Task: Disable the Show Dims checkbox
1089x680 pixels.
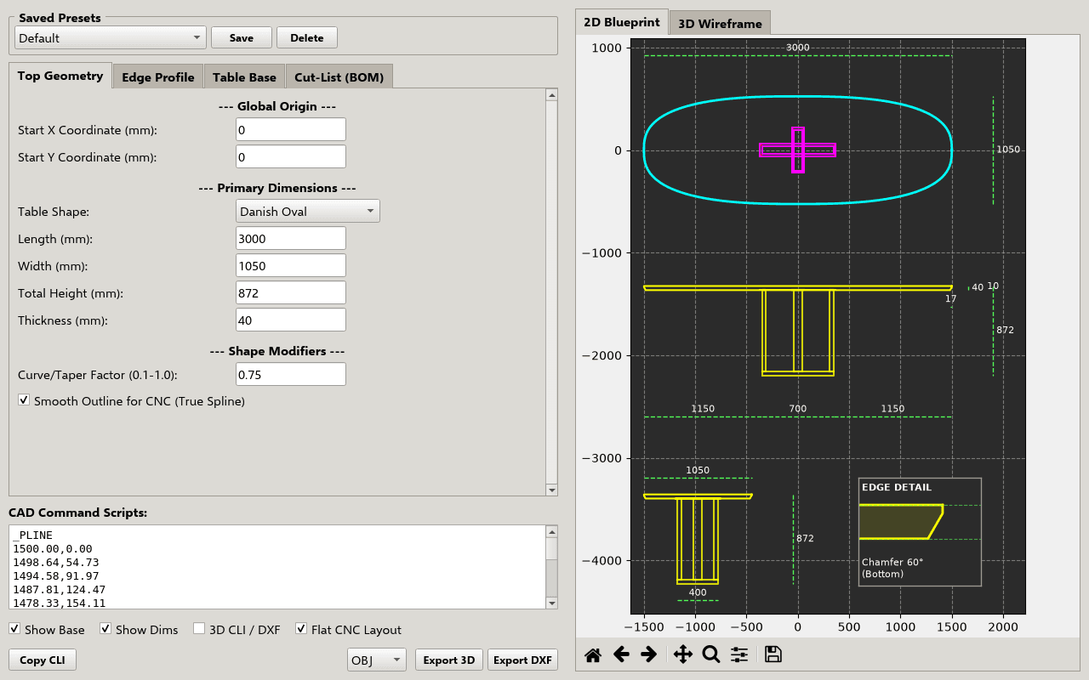Action: tap(105, 629)
